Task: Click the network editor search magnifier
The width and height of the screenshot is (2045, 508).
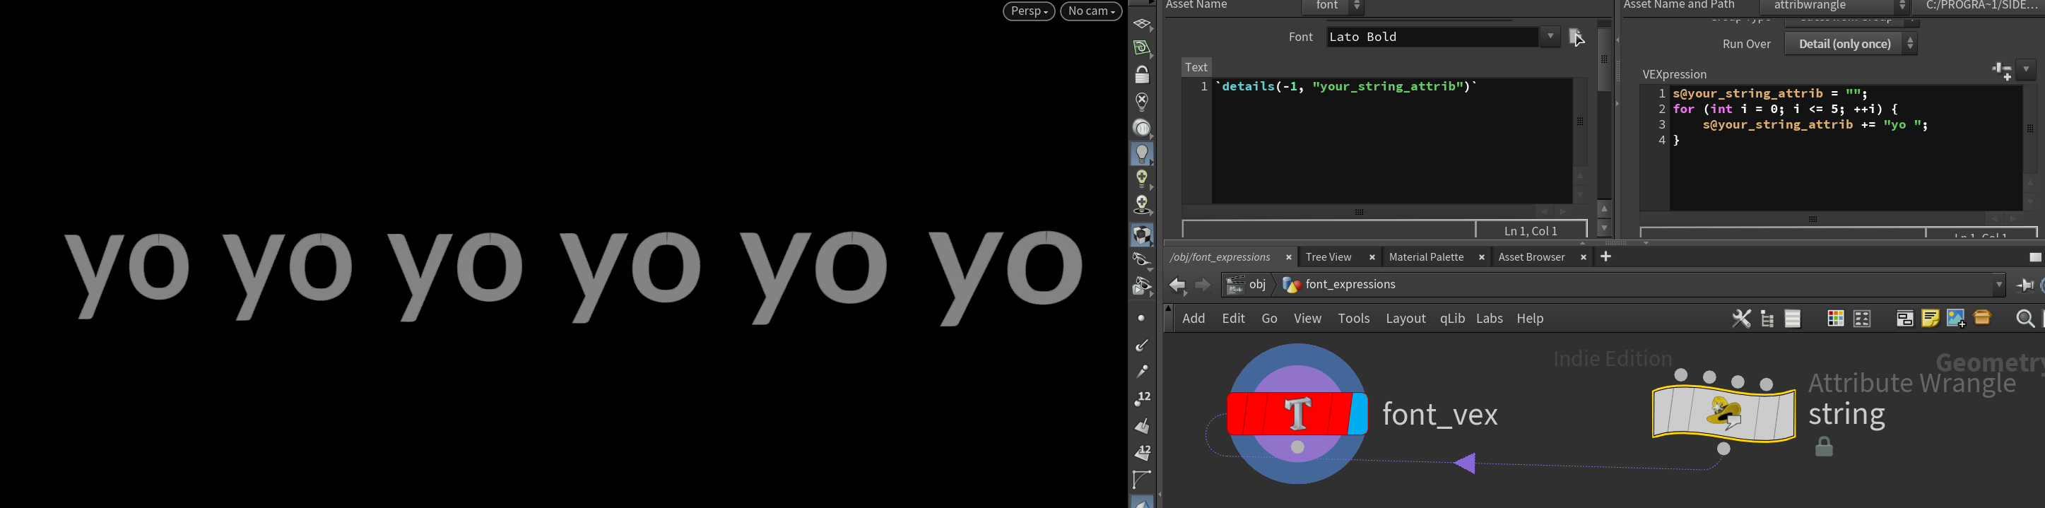Action: coord(2025,319)
